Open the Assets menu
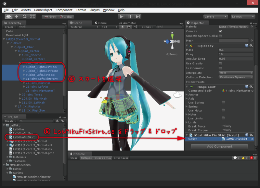 (26, 10)
